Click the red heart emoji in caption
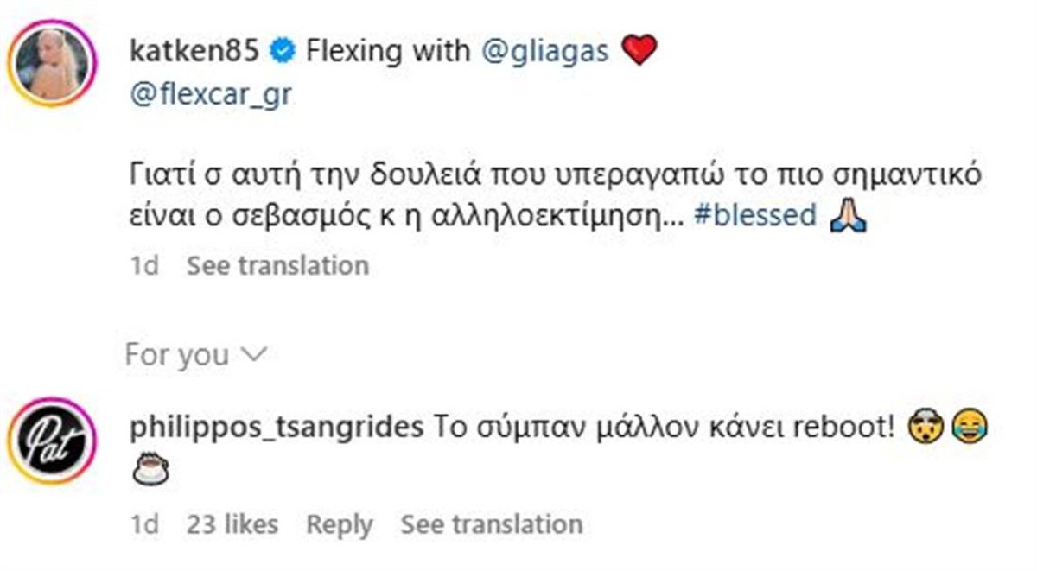Viewport: 1037px width, 571px height. tap(639, 50)
